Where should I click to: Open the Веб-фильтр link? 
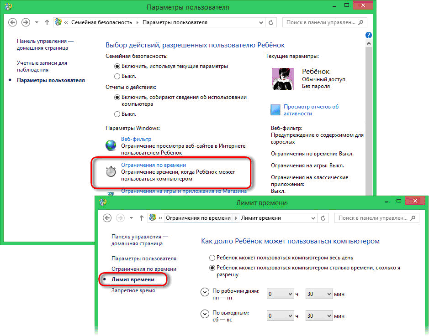pyautogui.click(x=136, y=139)
